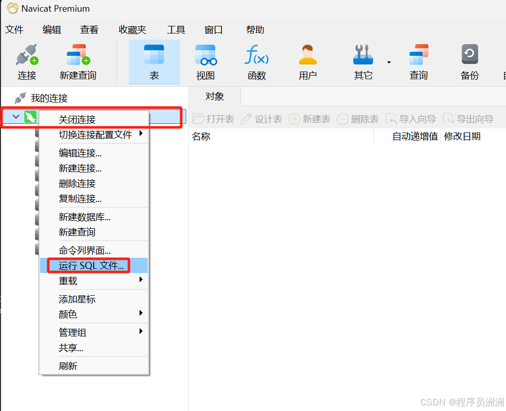Click the 新建表 button

310,119
